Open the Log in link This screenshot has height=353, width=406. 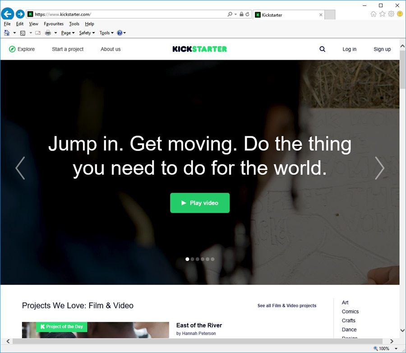coord(349,49)
